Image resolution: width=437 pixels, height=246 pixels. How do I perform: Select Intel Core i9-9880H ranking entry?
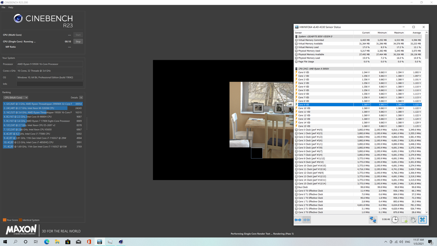43,117
